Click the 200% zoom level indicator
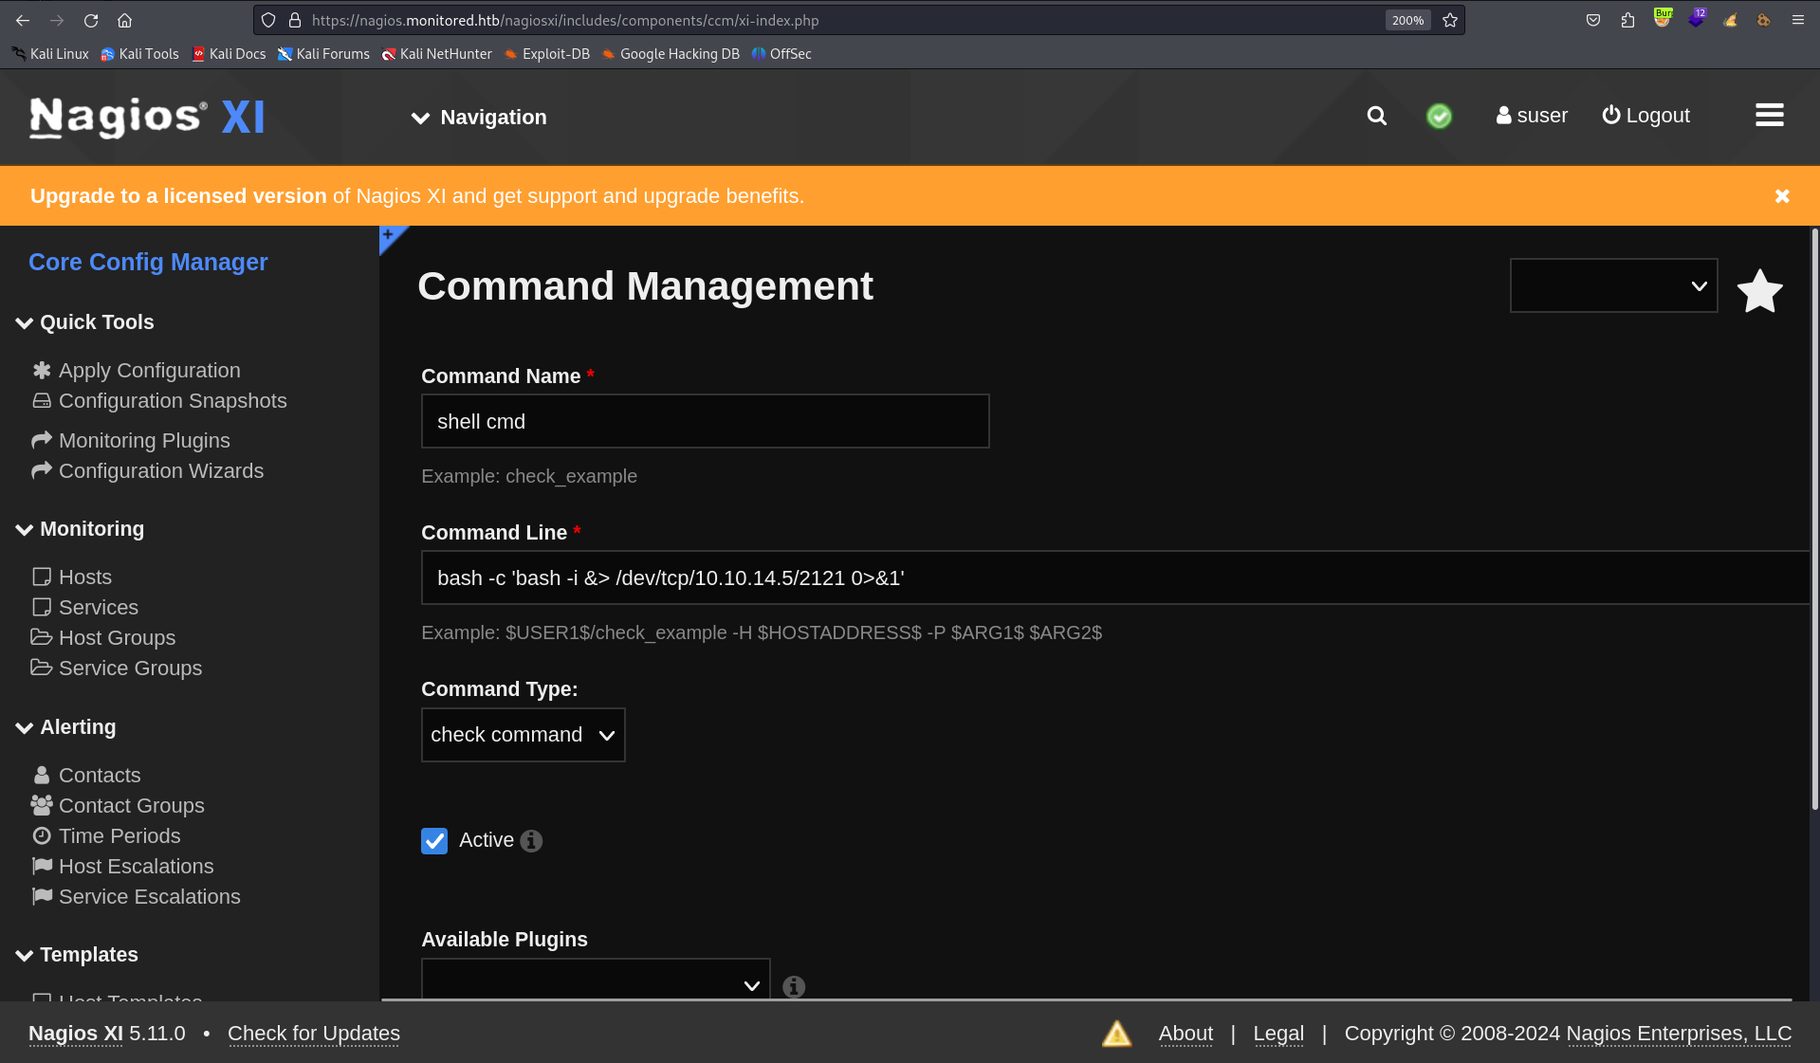The height and width of the screenshot is (1063, 1820). tap(1407, 20)
